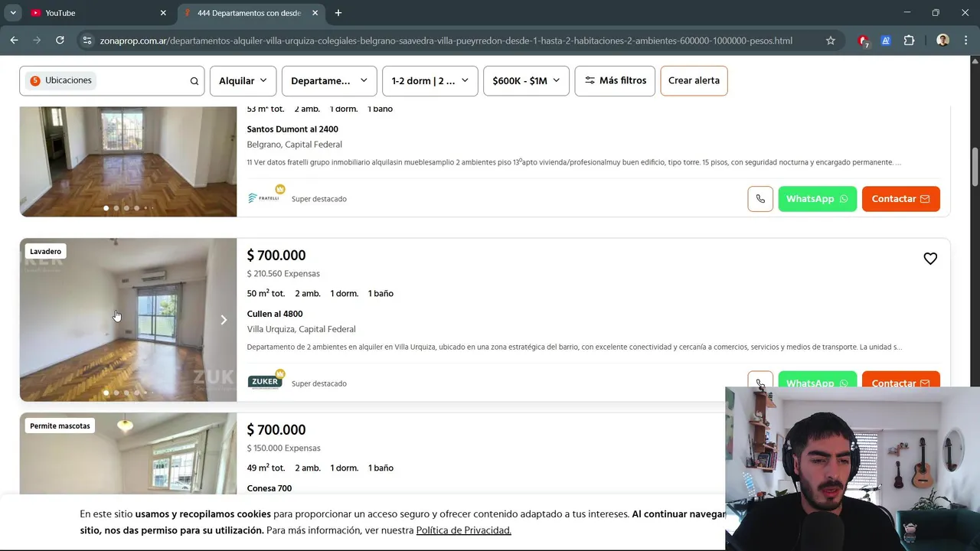Open Chrome menu three dots

[x=966, y=41]
